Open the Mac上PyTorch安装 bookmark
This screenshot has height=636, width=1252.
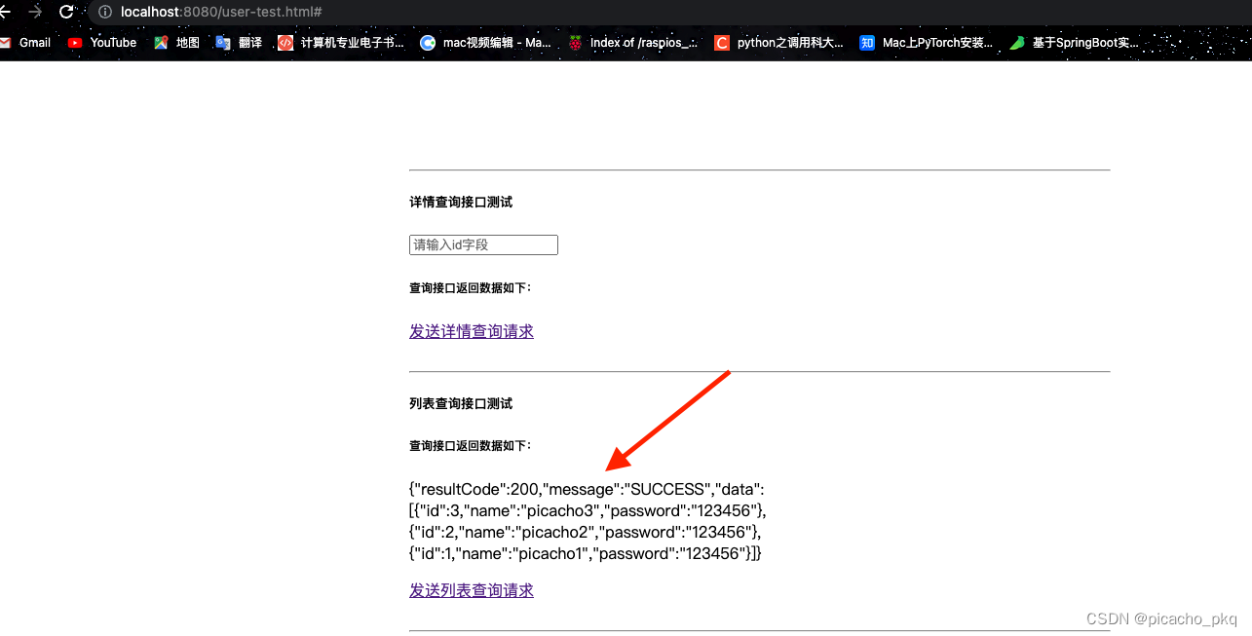point(927,43)
